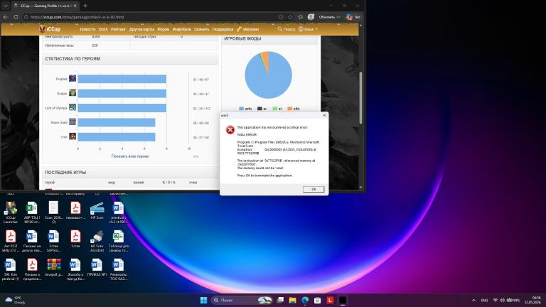Open File Explorer from the taskbar

[292, 300]
